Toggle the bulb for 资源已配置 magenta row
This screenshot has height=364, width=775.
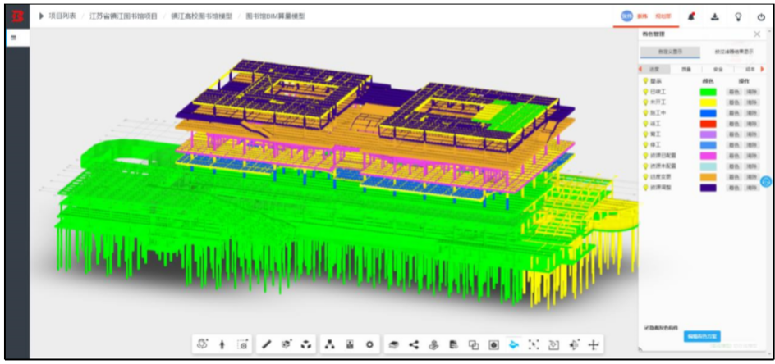[645, 156]
